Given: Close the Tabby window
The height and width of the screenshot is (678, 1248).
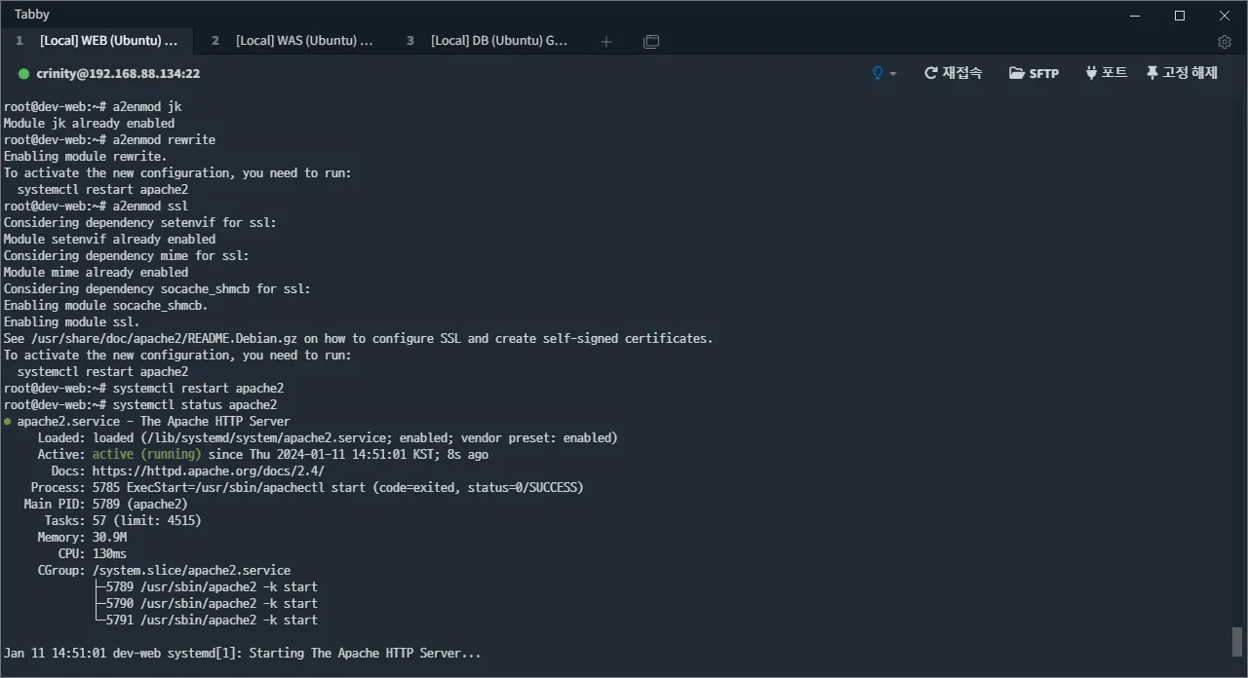Looking at the screenshot, I should pyautogui.click(x=1225, y=15).
